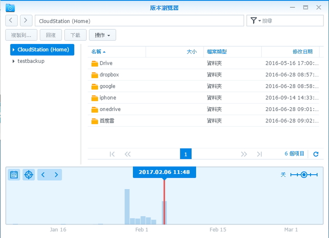Navigate forward with the right arrow button
The height and width of the screenshot is (238, 329).
[26, 21]
